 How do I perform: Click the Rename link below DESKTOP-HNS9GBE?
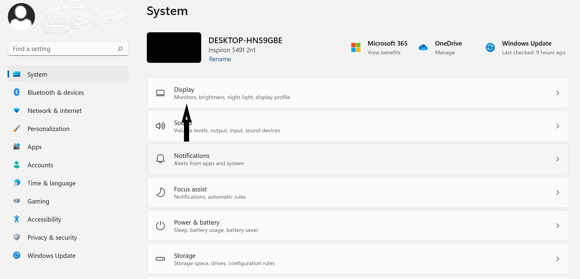(x=220, y=59)
